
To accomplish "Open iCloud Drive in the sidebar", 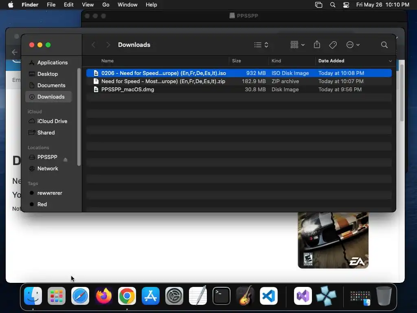I will coord(49,121).
